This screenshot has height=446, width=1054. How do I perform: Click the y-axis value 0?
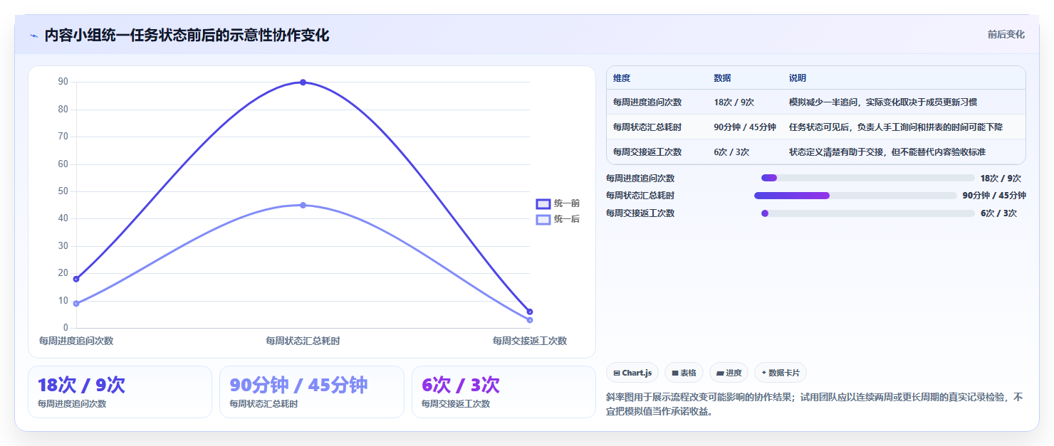click(x=66, y=328)
